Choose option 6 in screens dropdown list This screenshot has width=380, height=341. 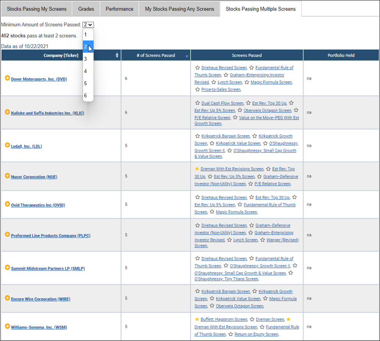click(x=88, y=95)
